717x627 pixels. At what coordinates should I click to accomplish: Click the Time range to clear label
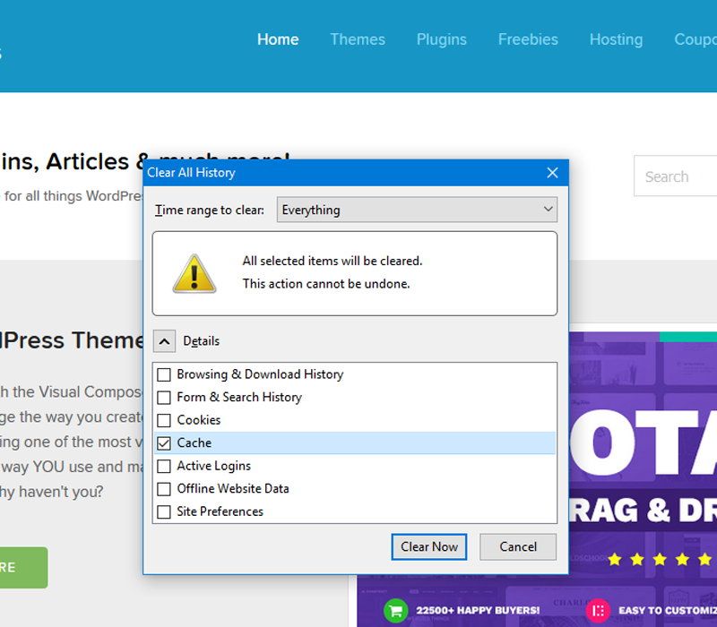210,210
